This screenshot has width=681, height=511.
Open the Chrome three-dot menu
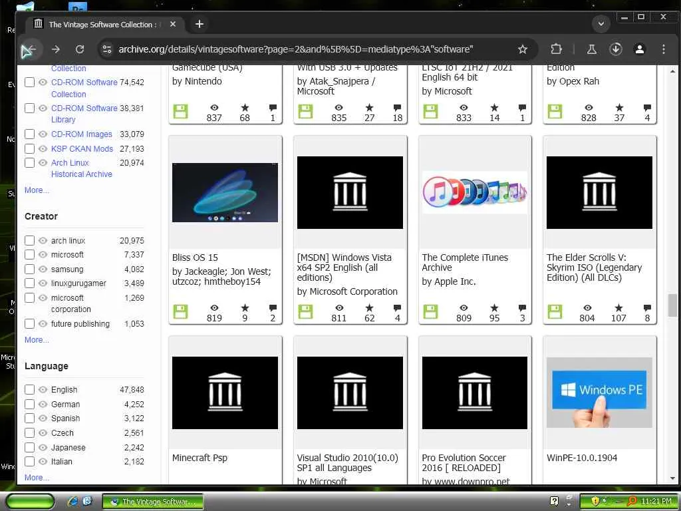(663, 49)
